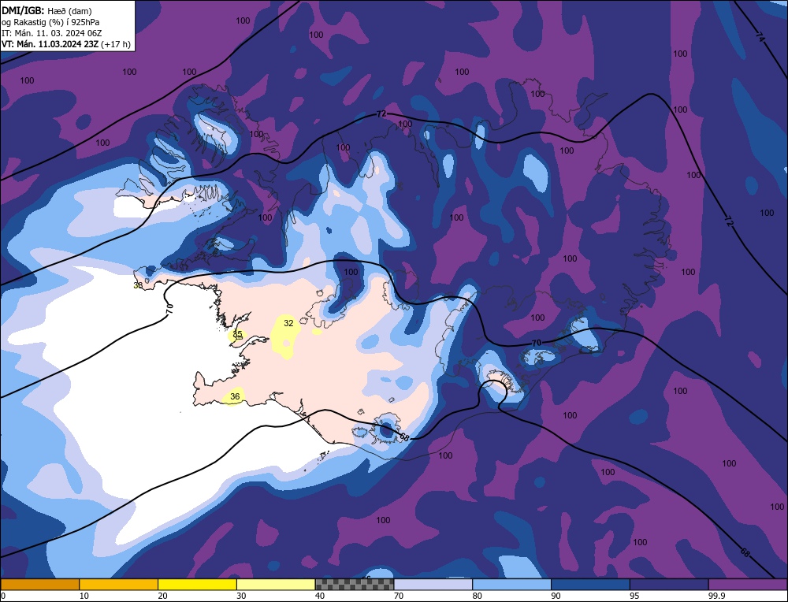Click the 'og Rakastig (%) í 925hPa' line
Viewport: 788px width, 602px height.
pyautogui.click(x=50, y=22)
